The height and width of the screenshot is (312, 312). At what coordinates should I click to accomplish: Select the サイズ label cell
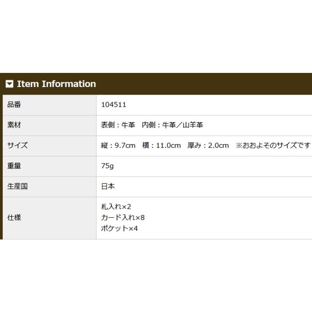50,146
